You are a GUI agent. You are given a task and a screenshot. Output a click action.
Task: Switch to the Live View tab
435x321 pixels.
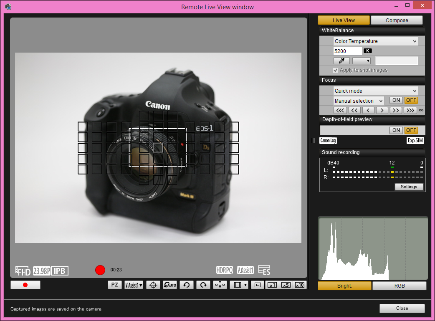[x=344, y=20]
